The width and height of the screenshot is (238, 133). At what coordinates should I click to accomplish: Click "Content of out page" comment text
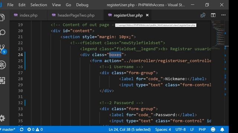click(x=86, y=25)
